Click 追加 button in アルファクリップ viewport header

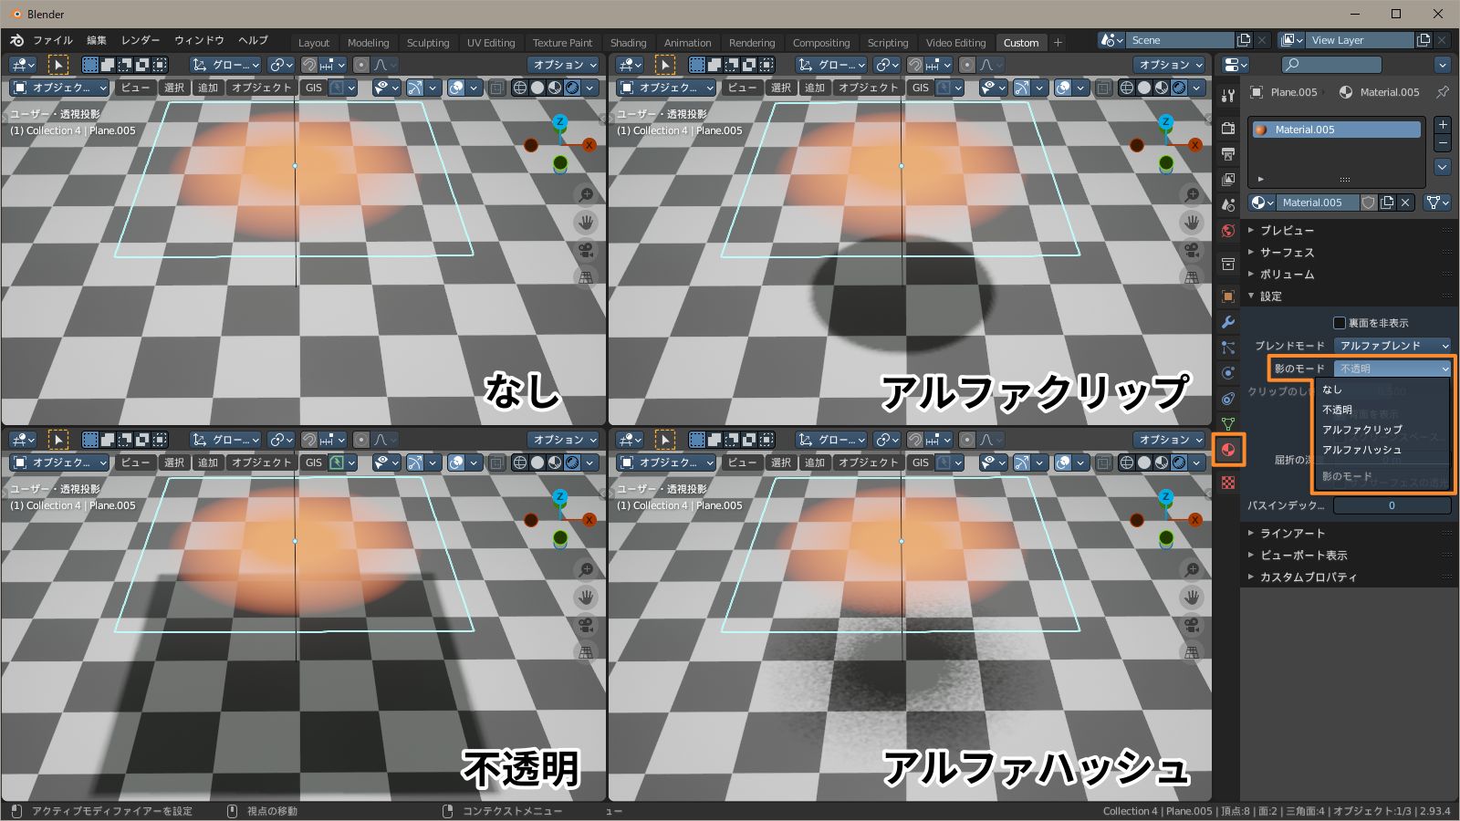pos(815,88)
